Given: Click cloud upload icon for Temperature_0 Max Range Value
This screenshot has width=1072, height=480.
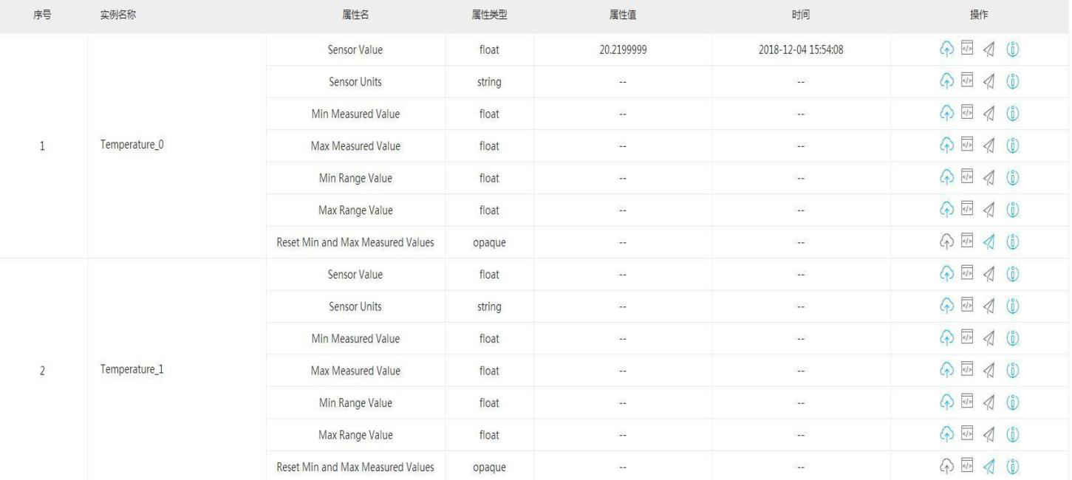Looking at the screenshot, I should 946,210.
